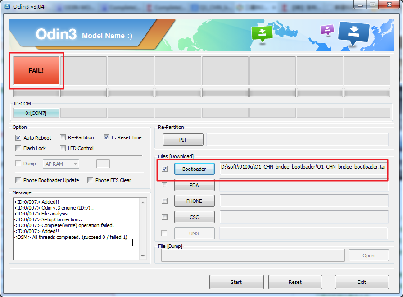Open the AP RAM dropdown
The width and height of the screenshot is (403, 297).
[61, 164]
